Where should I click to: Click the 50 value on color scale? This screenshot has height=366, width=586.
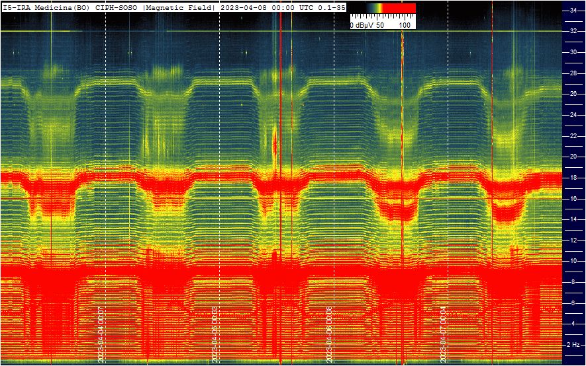(379, 25)
